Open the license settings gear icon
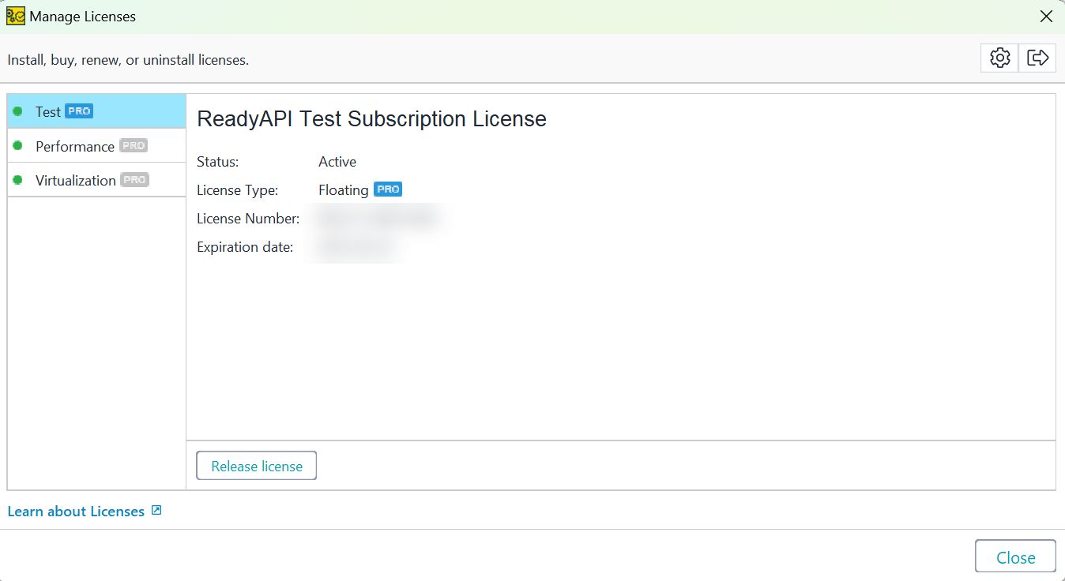 [x=999, y=57]
